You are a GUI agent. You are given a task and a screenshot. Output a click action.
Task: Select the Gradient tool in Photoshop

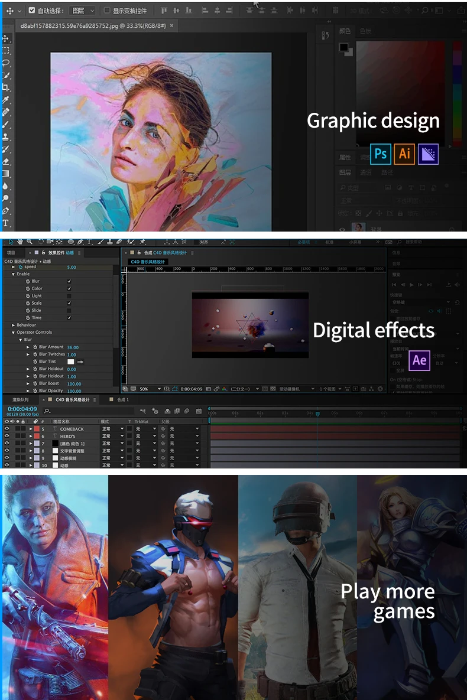6,174
